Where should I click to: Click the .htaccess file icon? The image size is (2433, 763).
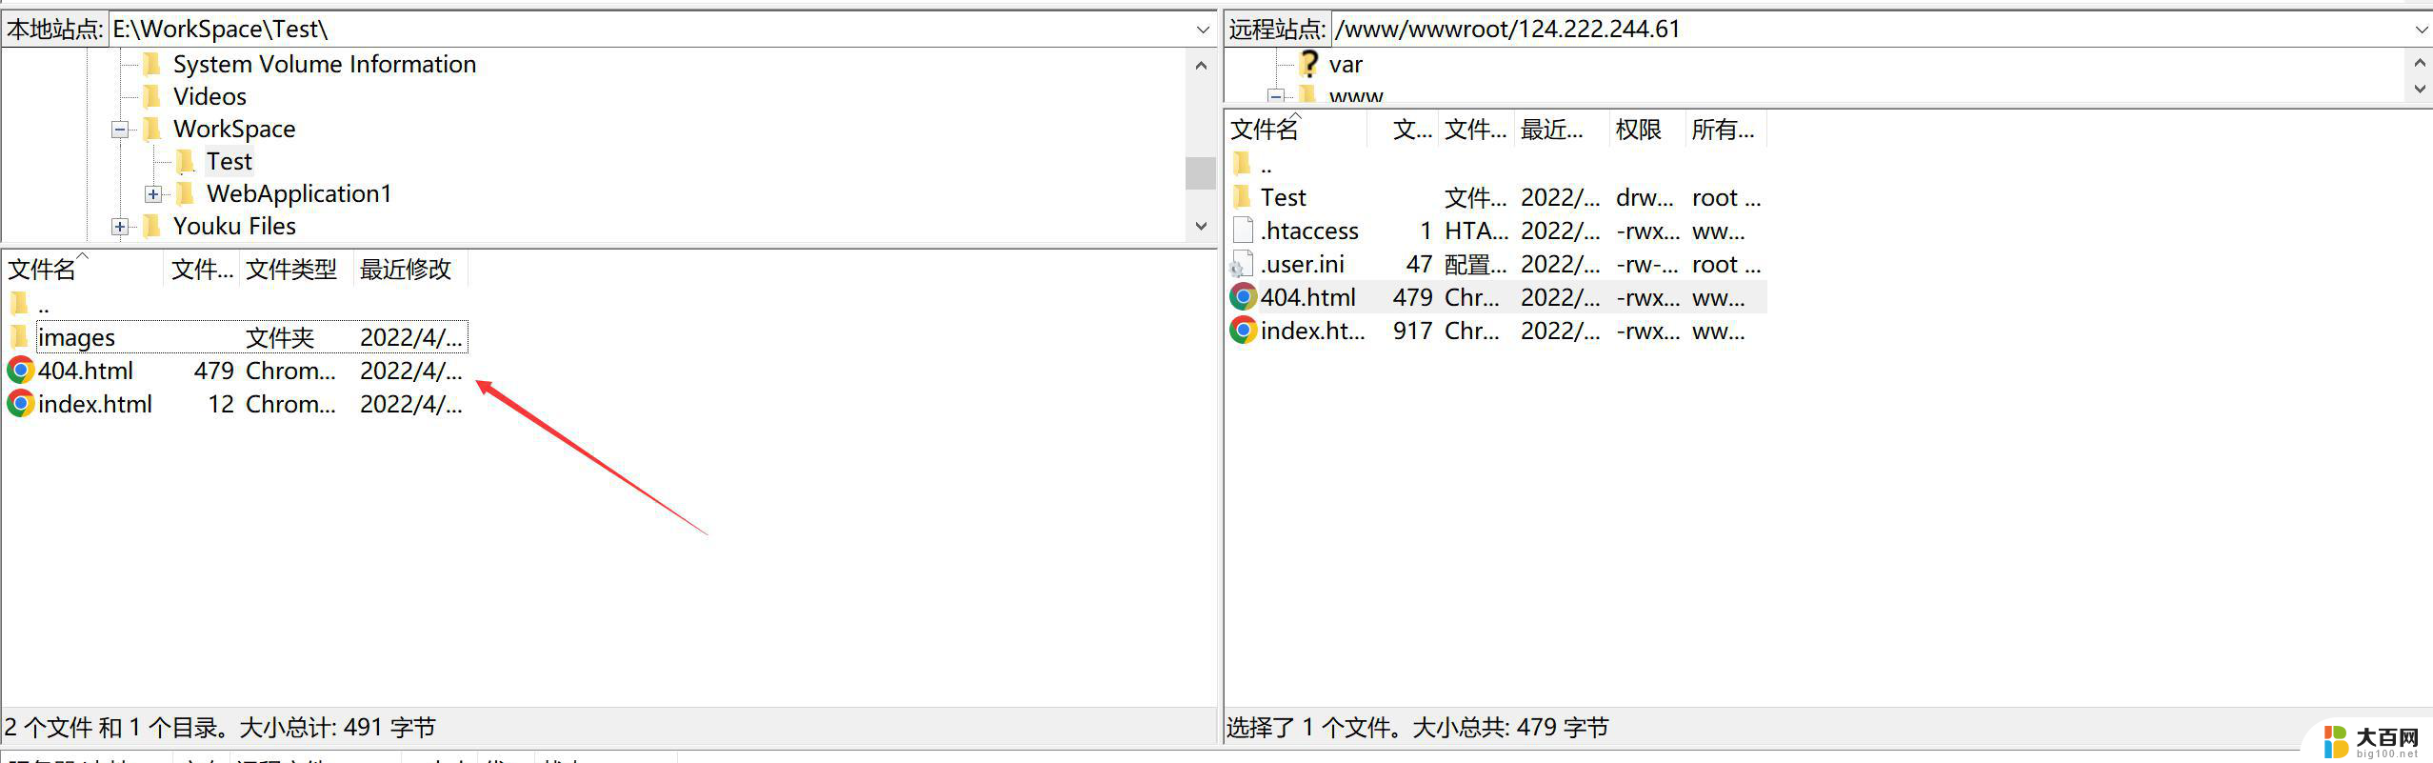[1242, 231]
